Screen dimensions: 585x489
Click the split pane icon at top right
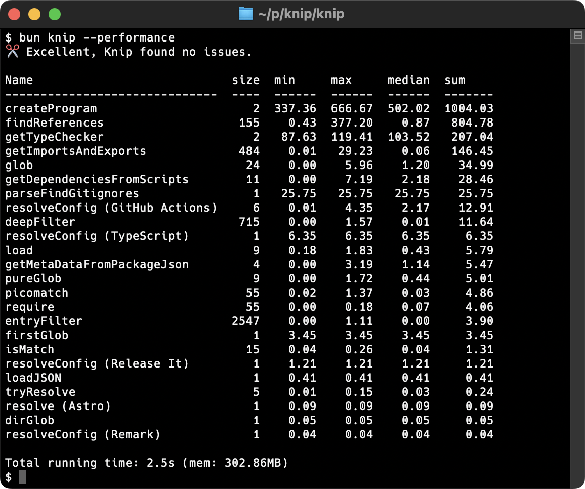tap(577, 36)
